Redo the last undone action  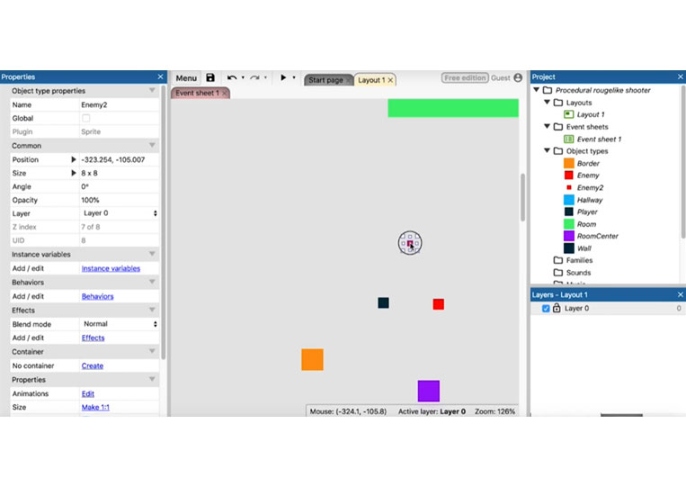coord(254,77)
